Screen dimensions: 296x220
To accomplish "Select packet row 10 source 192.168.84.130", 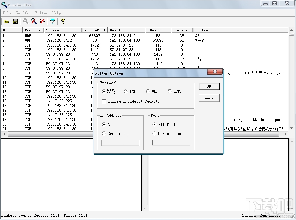I will tap(47, 78).
